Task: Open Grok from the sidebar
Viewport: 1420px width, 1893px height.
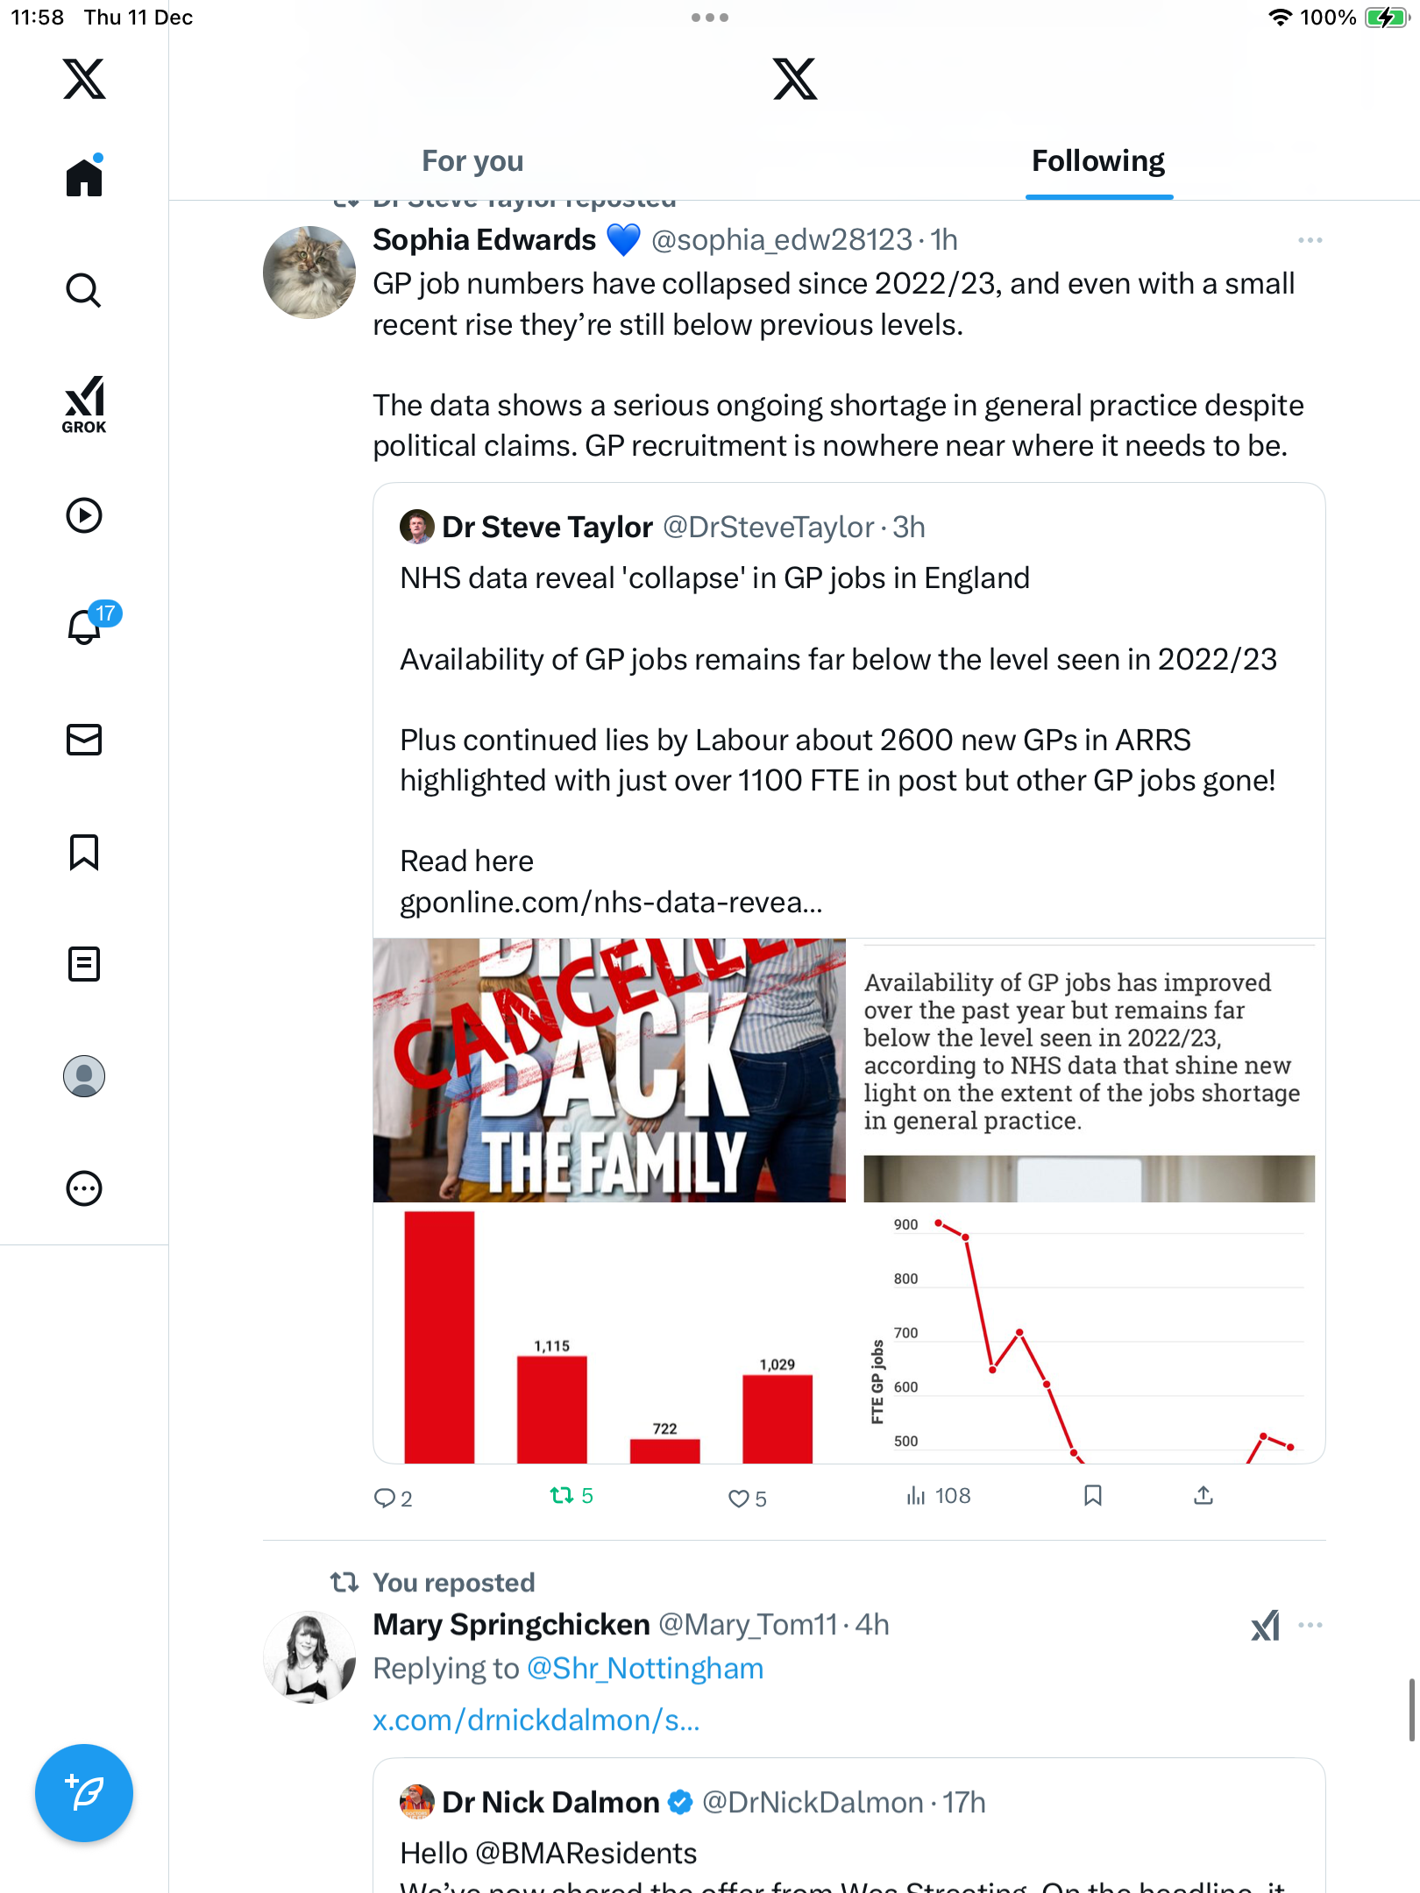Action: coord(84,404)
